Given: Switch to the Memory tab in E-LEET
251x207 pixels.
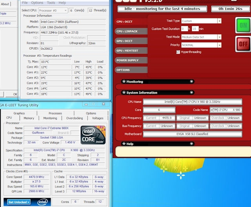Looking at the screenshot, I should [29, 118].
